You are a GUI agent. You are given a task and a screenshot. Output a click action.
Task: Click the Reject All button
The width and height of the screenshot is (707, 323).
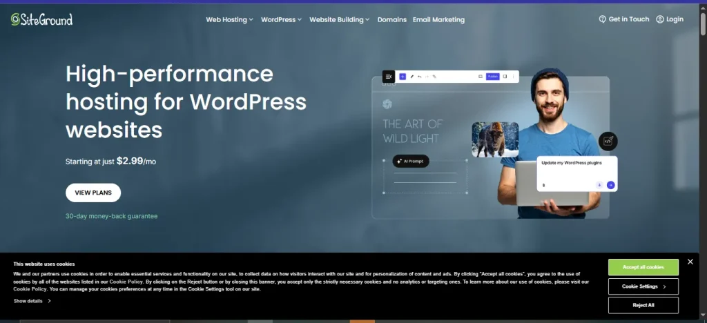(x=643, y=305)
